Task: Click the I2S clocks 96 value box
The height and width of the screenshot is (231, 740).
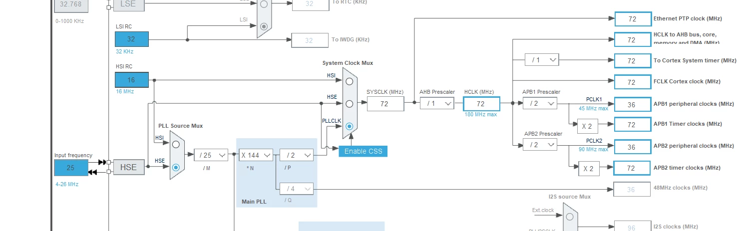Action: point(632,227)
